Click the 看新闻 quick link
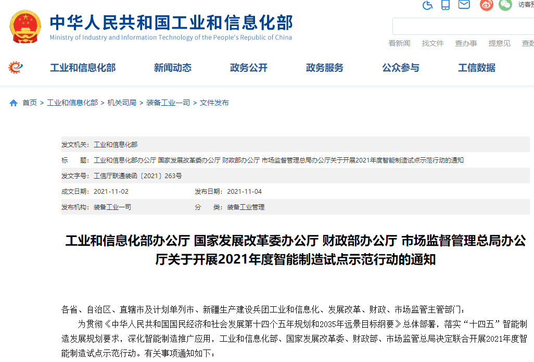Screen dimensions: 534x362 [399, 43]
